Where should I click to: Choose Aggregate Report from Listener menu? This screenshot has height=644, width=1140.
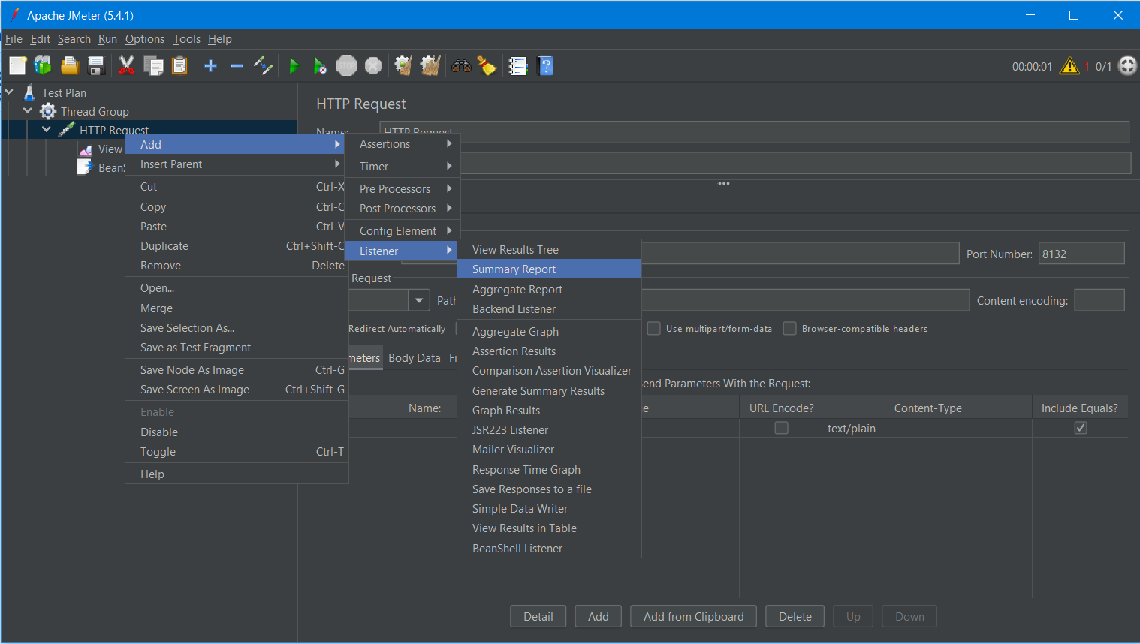point(549,290)
